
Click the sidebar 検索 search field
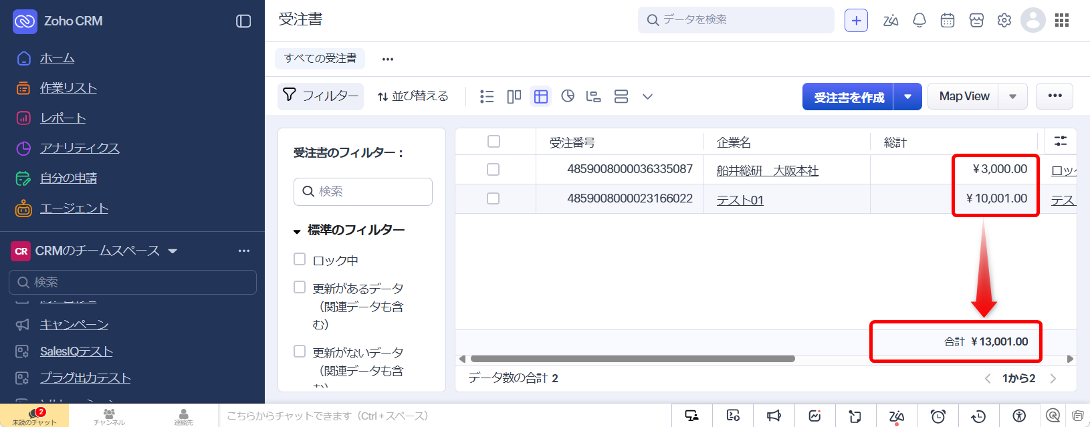pos(132,282)
